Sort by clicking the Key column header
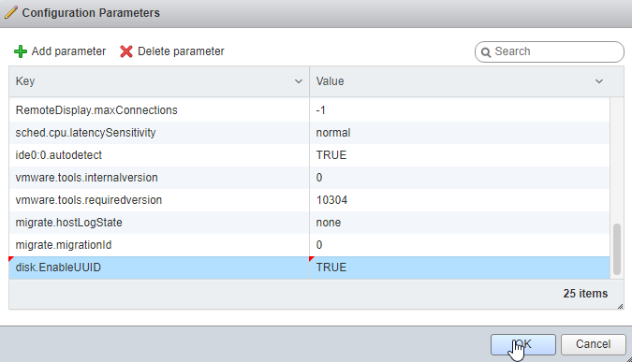 tap(159, 81)
